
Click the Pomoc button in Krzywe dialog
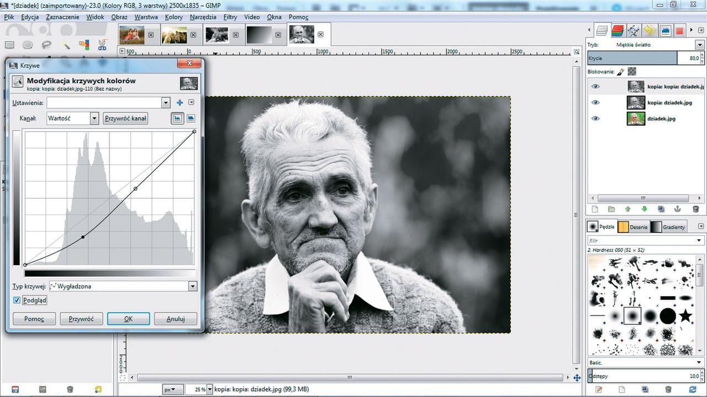(34, 319)
